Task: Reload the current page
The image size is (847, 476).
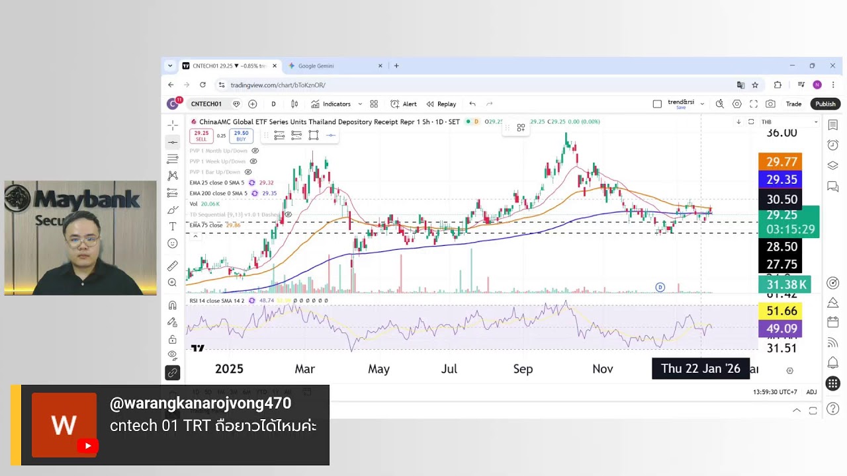Action: [x=202, y=85]
